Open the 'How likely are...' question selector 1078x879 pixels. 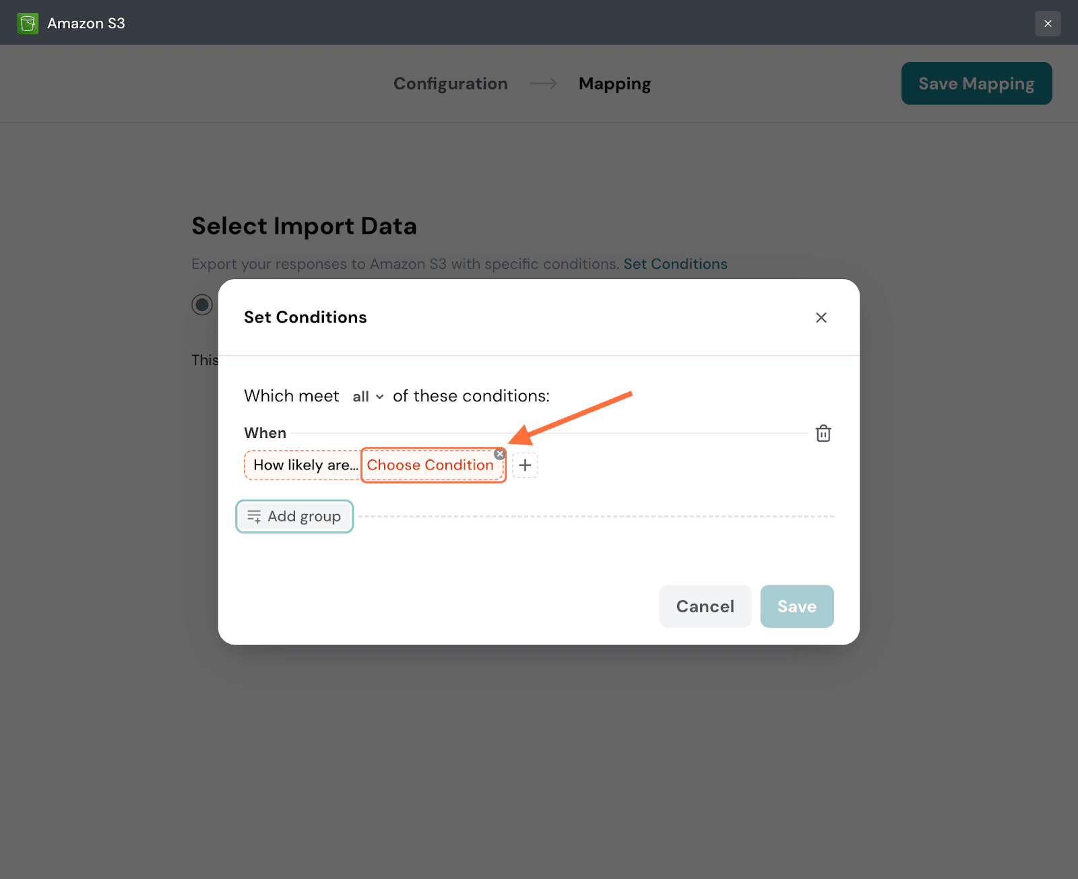(x=305, y=465)
